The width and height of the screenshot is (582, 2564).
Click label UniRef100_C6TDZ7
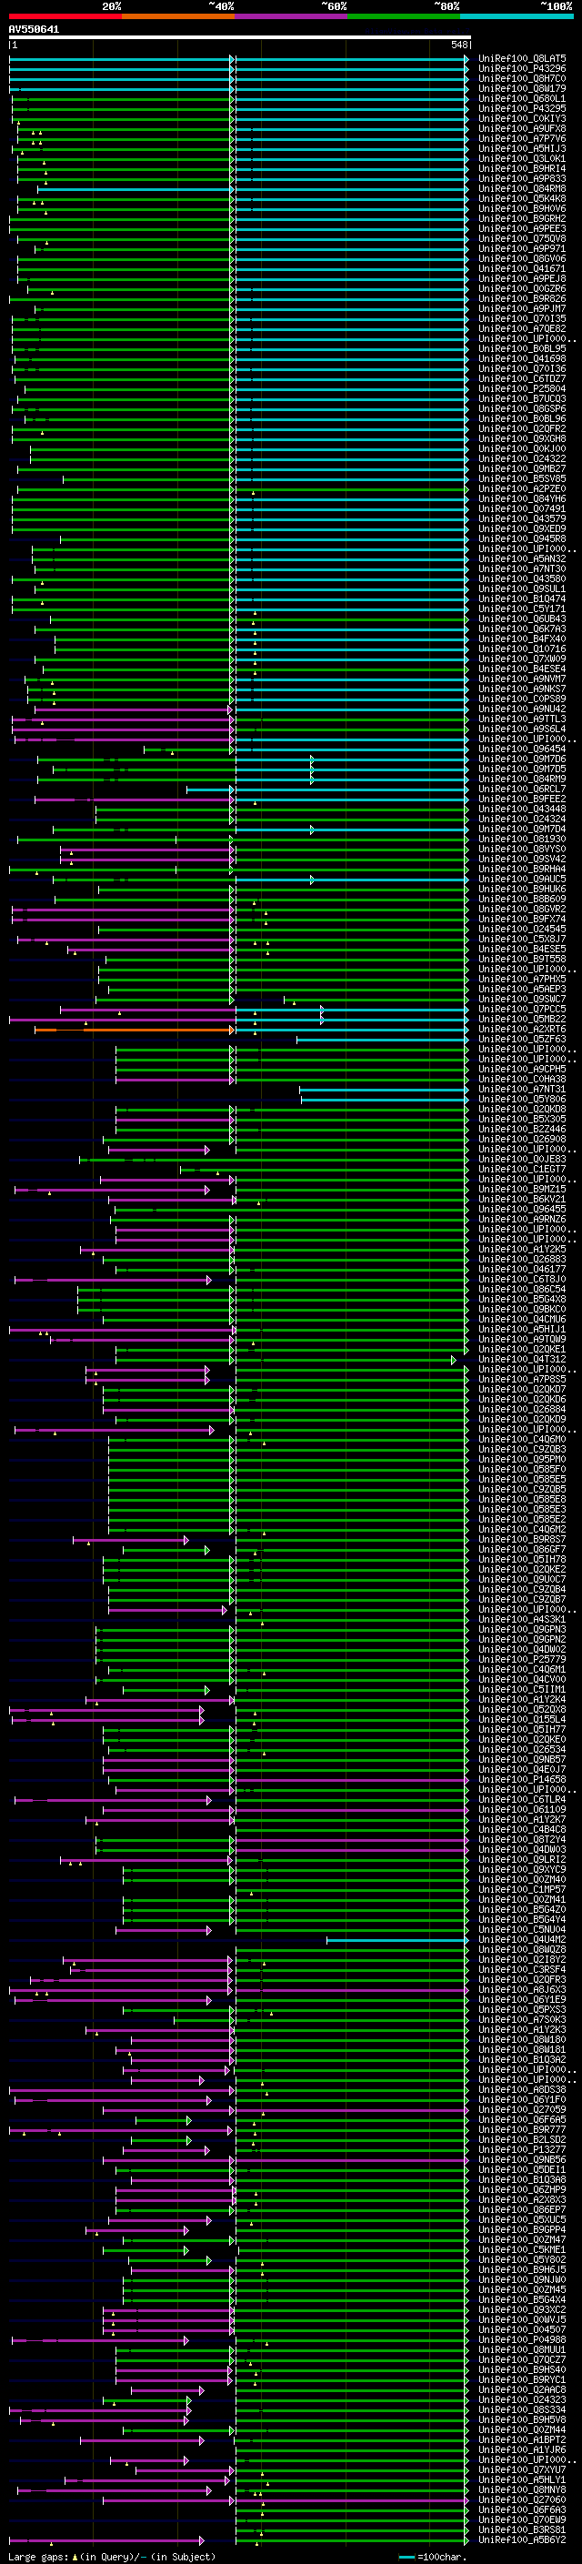(522, 379)
